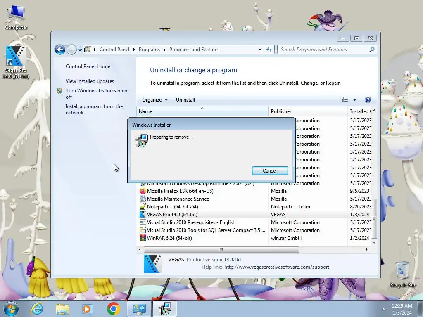423x317 pixels.
Task: Open the Organize menu
Action: [155, 100]
